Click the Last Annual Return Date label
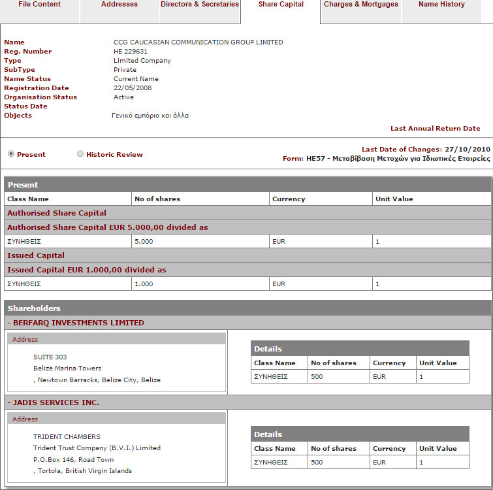Viewport: 493px width, 490px height. click(435, 128)
